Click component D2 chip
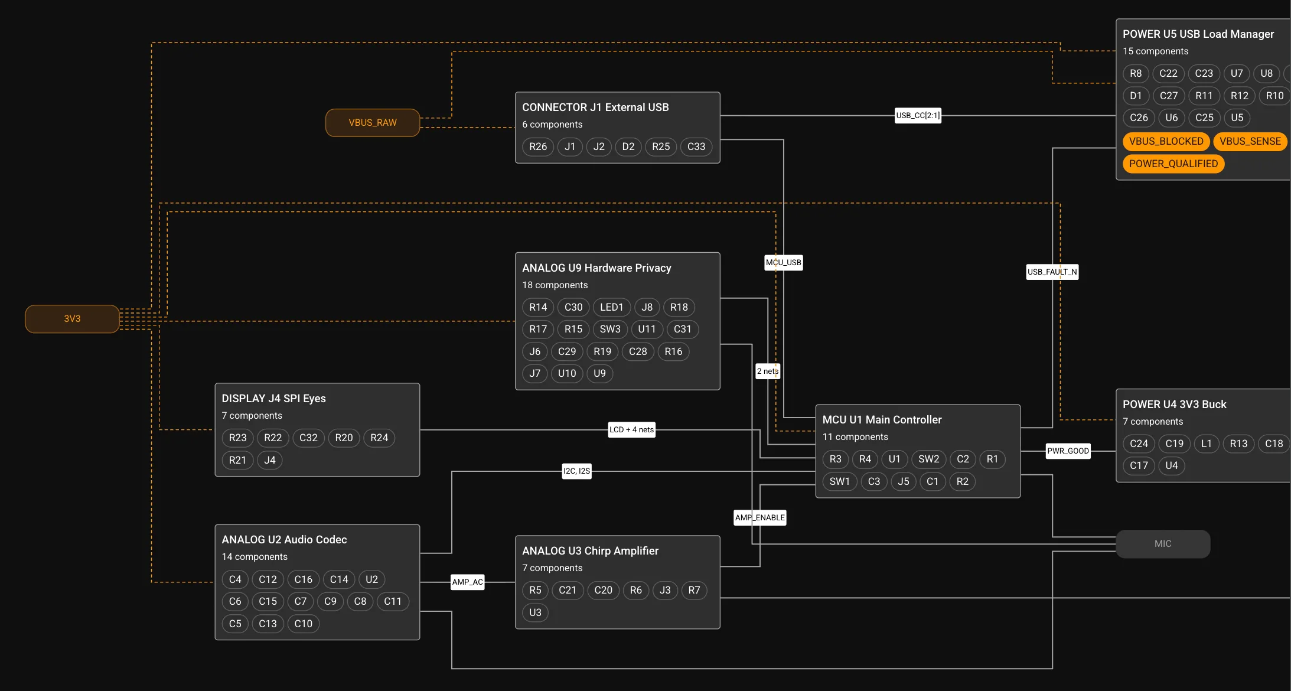 [628, 147]
